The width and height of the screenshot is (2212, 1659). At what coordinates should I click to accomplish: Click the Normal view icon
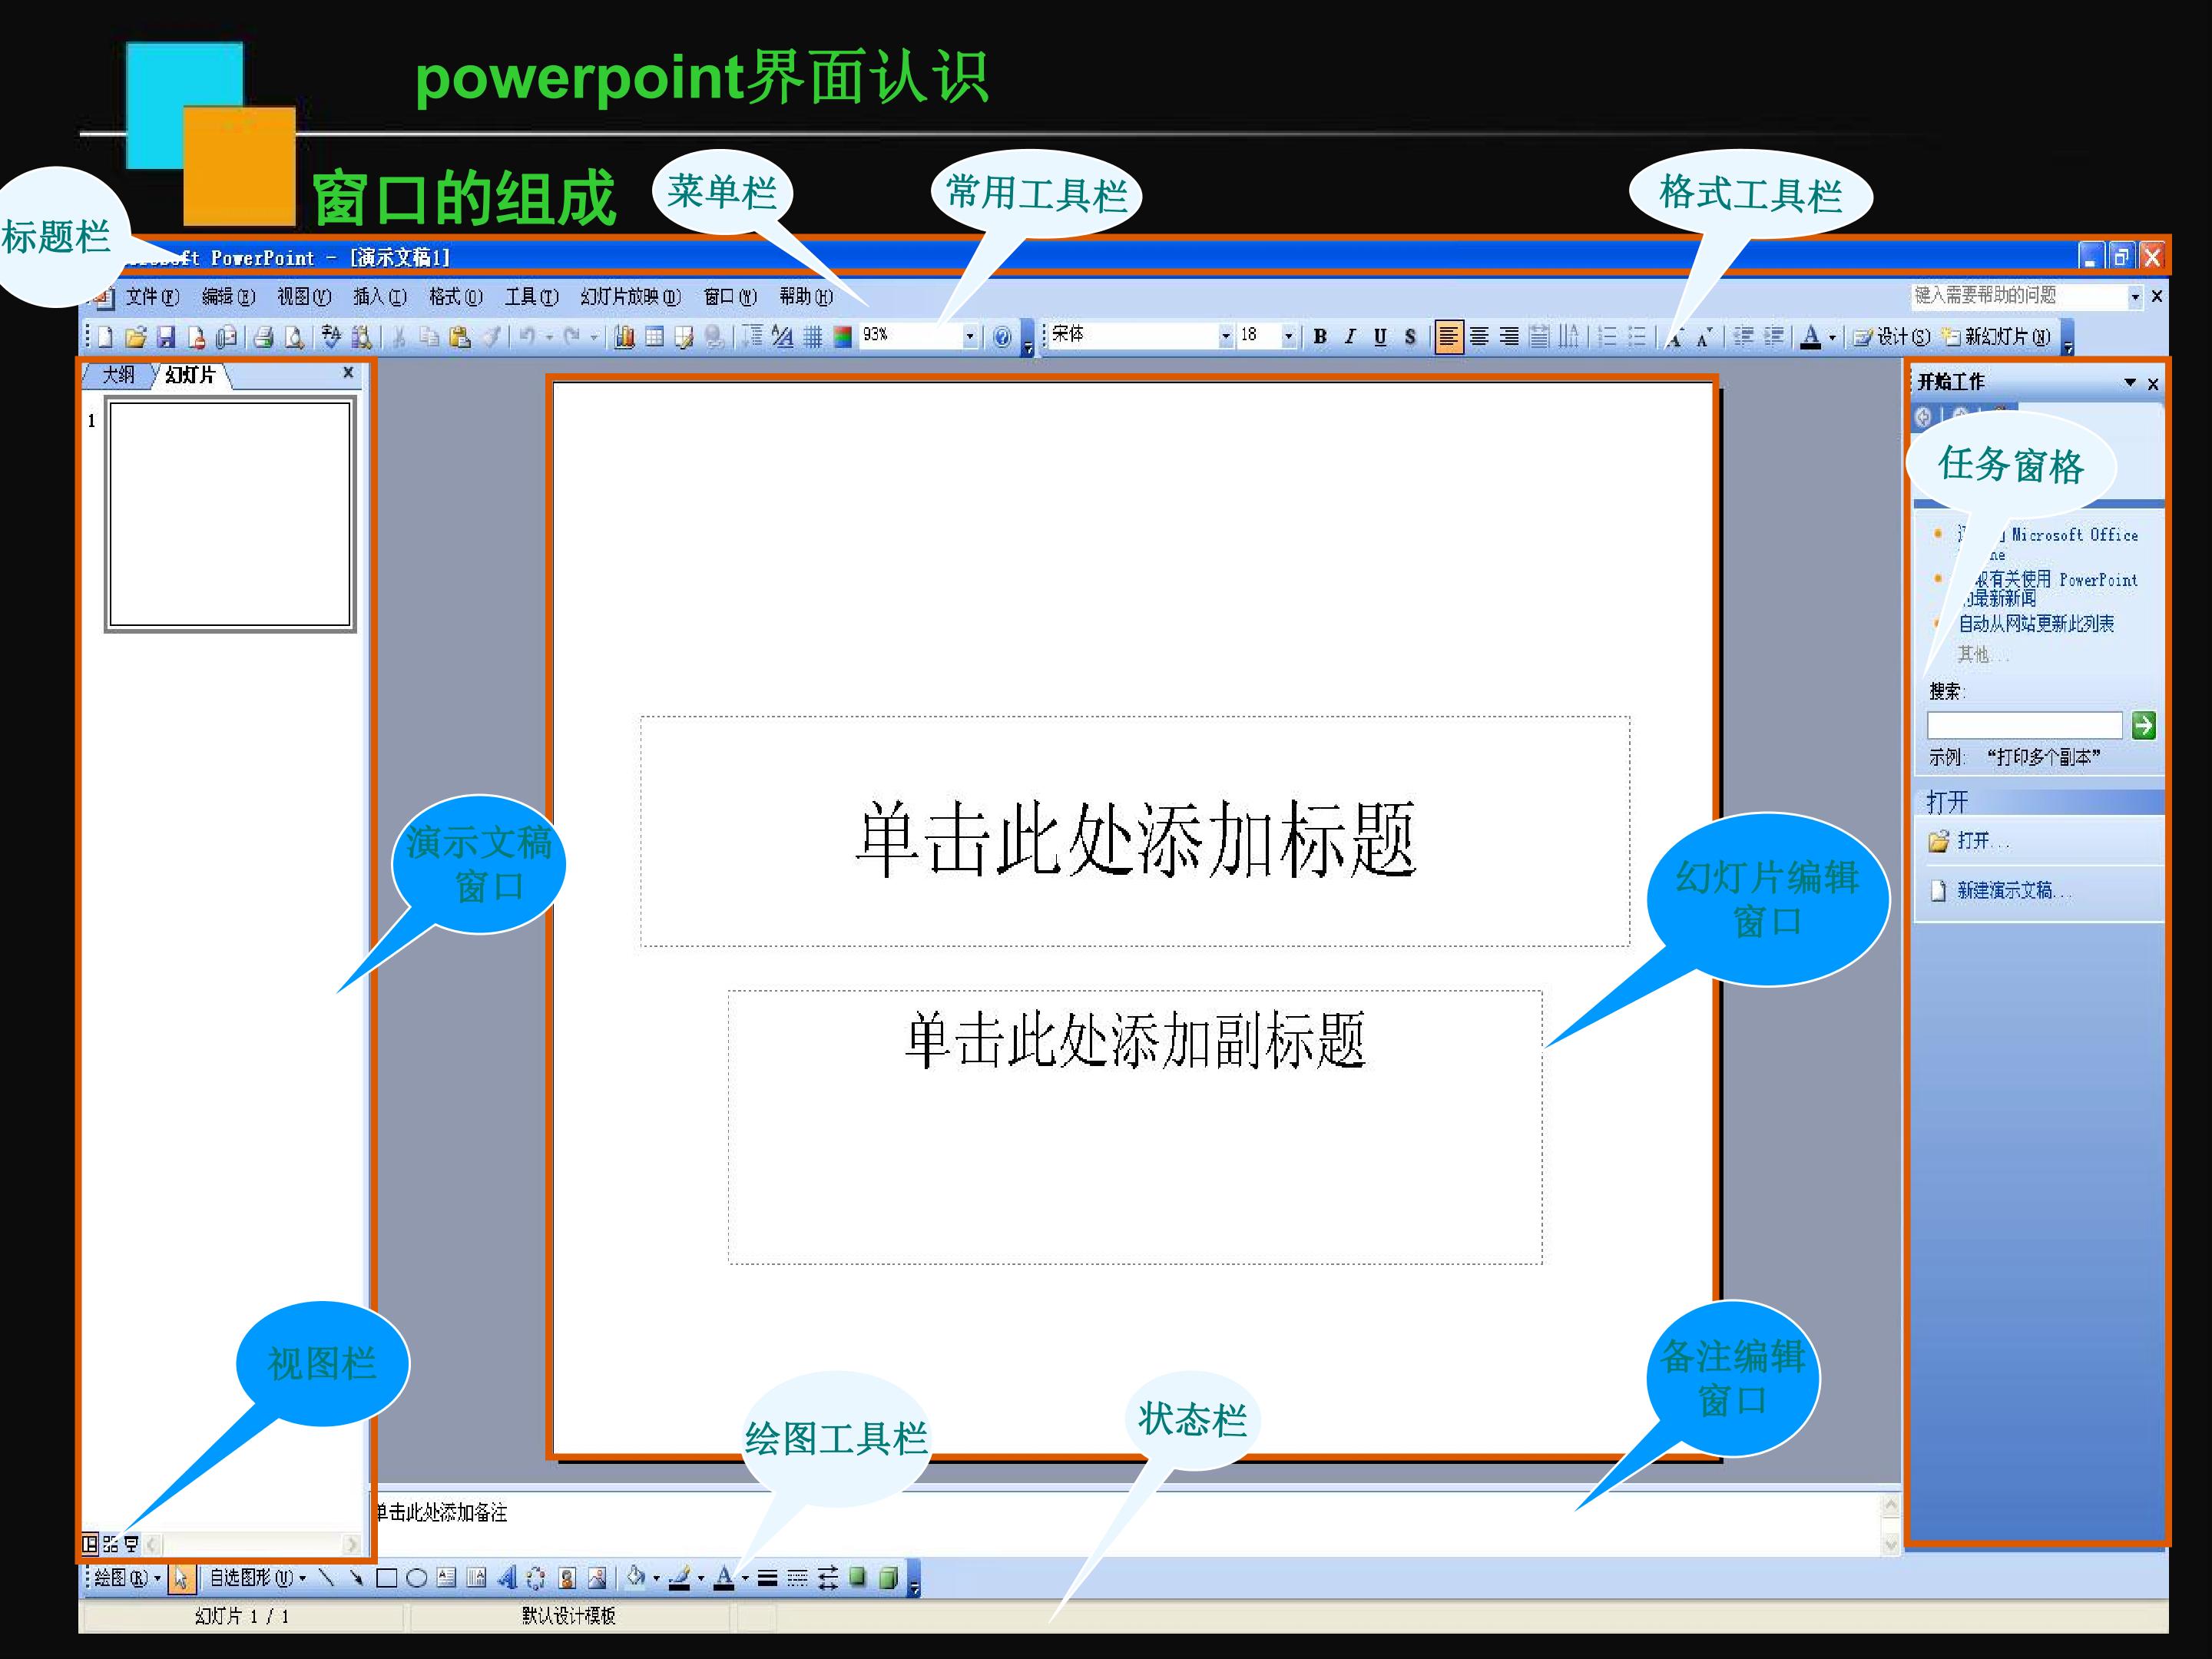tap(90, 1544)
